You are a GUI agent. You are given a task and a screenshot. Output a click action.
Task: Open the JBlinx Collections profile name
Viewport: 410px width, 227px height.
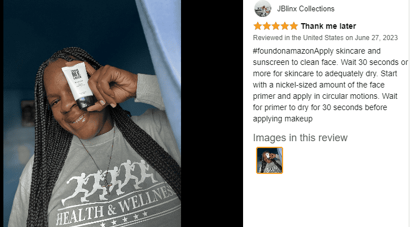point(306,8)
